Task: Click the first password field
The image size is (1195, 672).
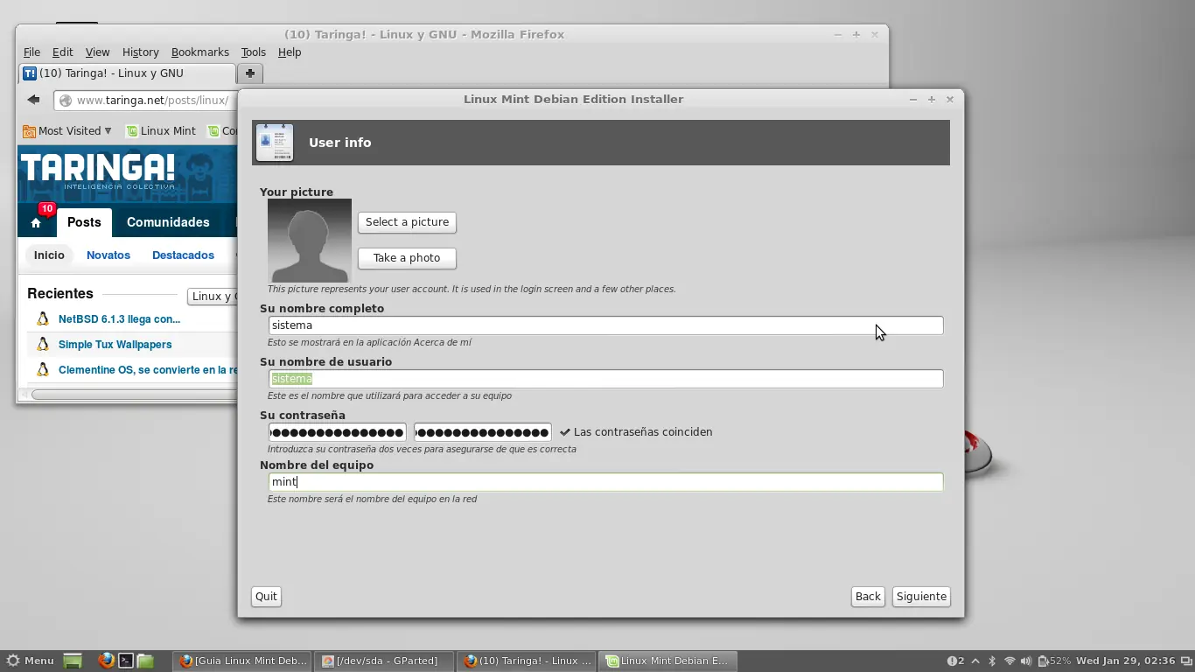Action: 337,432
